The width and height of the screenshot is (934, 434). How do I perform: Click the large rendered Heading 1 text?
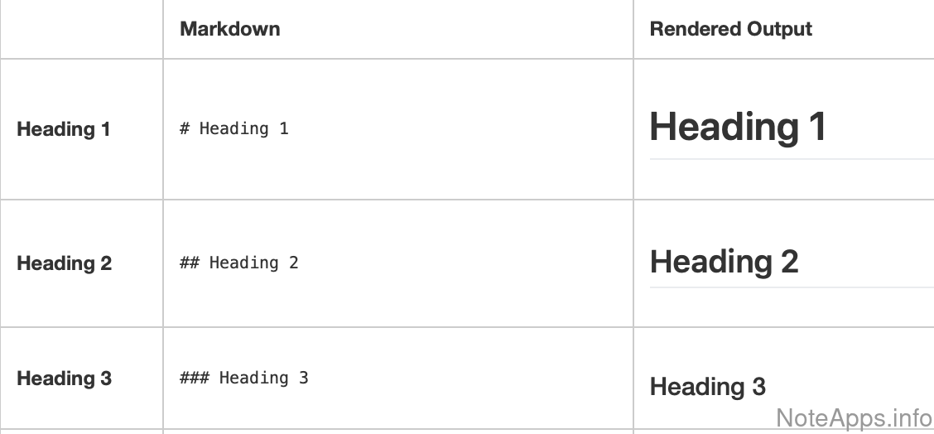(737, 127)
